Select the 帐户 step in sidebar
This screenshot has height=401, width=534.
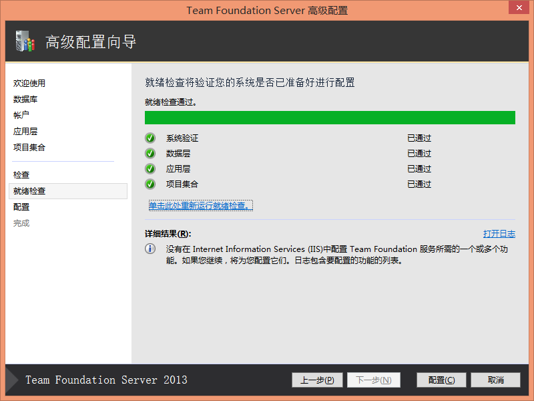pyautogui.click(x=21, y=115)
